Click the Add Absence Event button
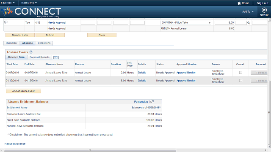The image size is (271, 152). tap(24, 91)
